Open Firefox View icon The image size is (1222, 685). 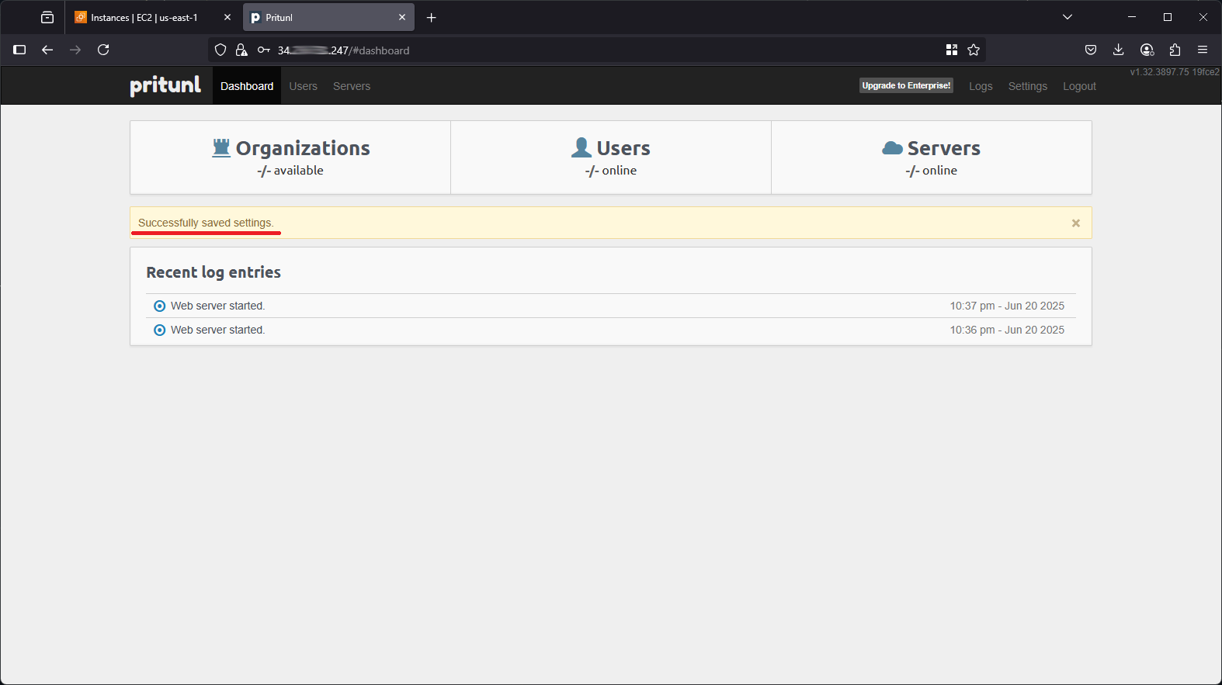(x=47, y=17)
